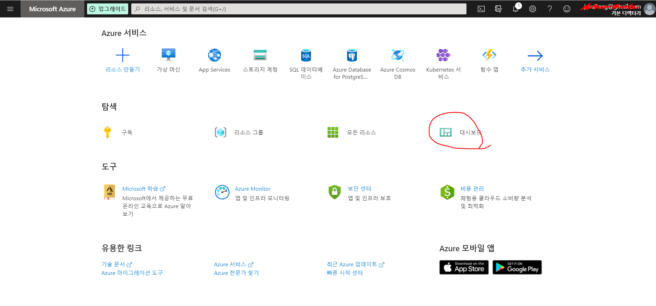Open the Azure Monitor link
This screenshot has width=656, height=306.
253,189
